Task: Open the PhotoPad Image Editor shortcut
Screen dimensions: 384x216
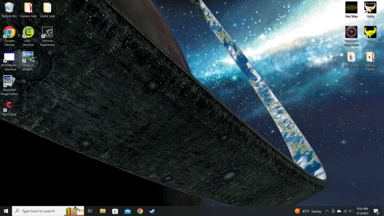Action: [x=9, y=85]
